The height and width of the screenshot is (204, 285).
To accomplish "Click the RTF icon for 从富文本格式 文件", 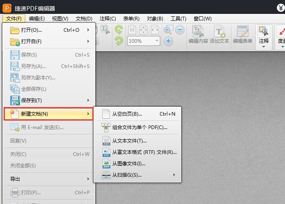I will (x=106, y=152).
